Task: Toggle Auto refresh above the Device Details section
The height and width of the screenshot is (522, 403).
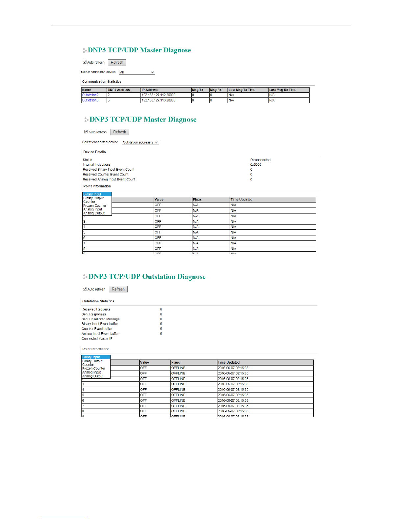Action: click(x=86, y=132)
